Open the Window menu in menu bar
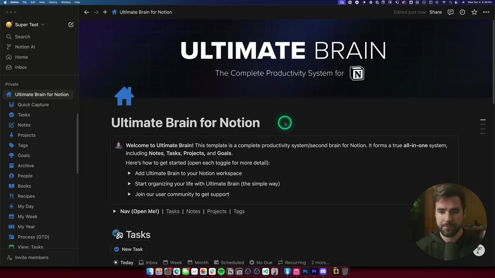 pyautogui.click(x=66, y=2)
